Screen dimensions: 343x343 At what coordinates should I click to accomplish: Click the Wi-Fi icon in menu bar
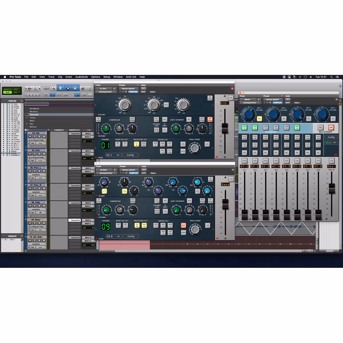[305, 77]
